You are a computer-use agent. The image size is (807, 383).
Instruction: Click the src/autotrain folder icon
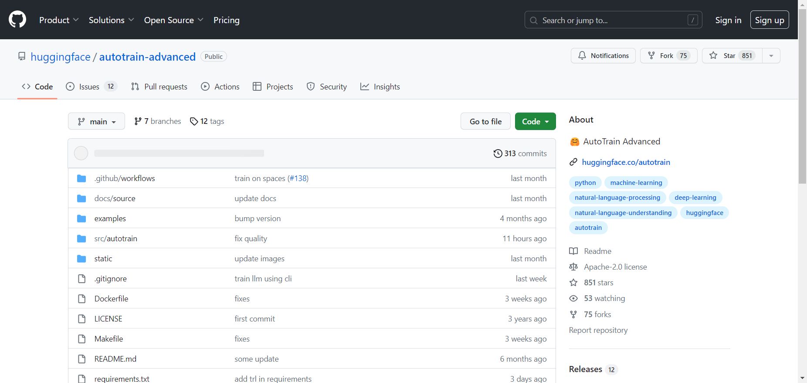[81, 238]
